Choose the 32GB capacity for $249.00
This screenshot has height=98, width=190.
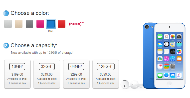click(47, 74)
